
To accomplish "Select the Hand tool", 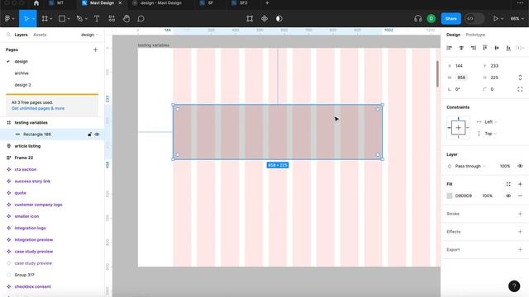I will coord(126,18).
